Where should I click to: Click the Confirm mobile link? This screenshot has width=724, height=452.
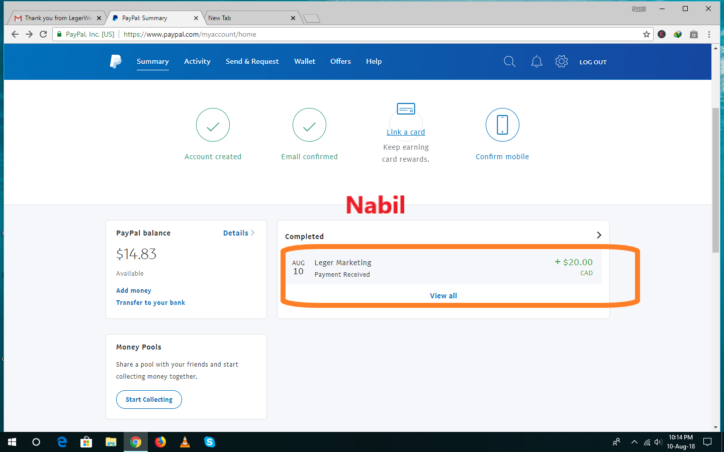(x=502, y=157)
